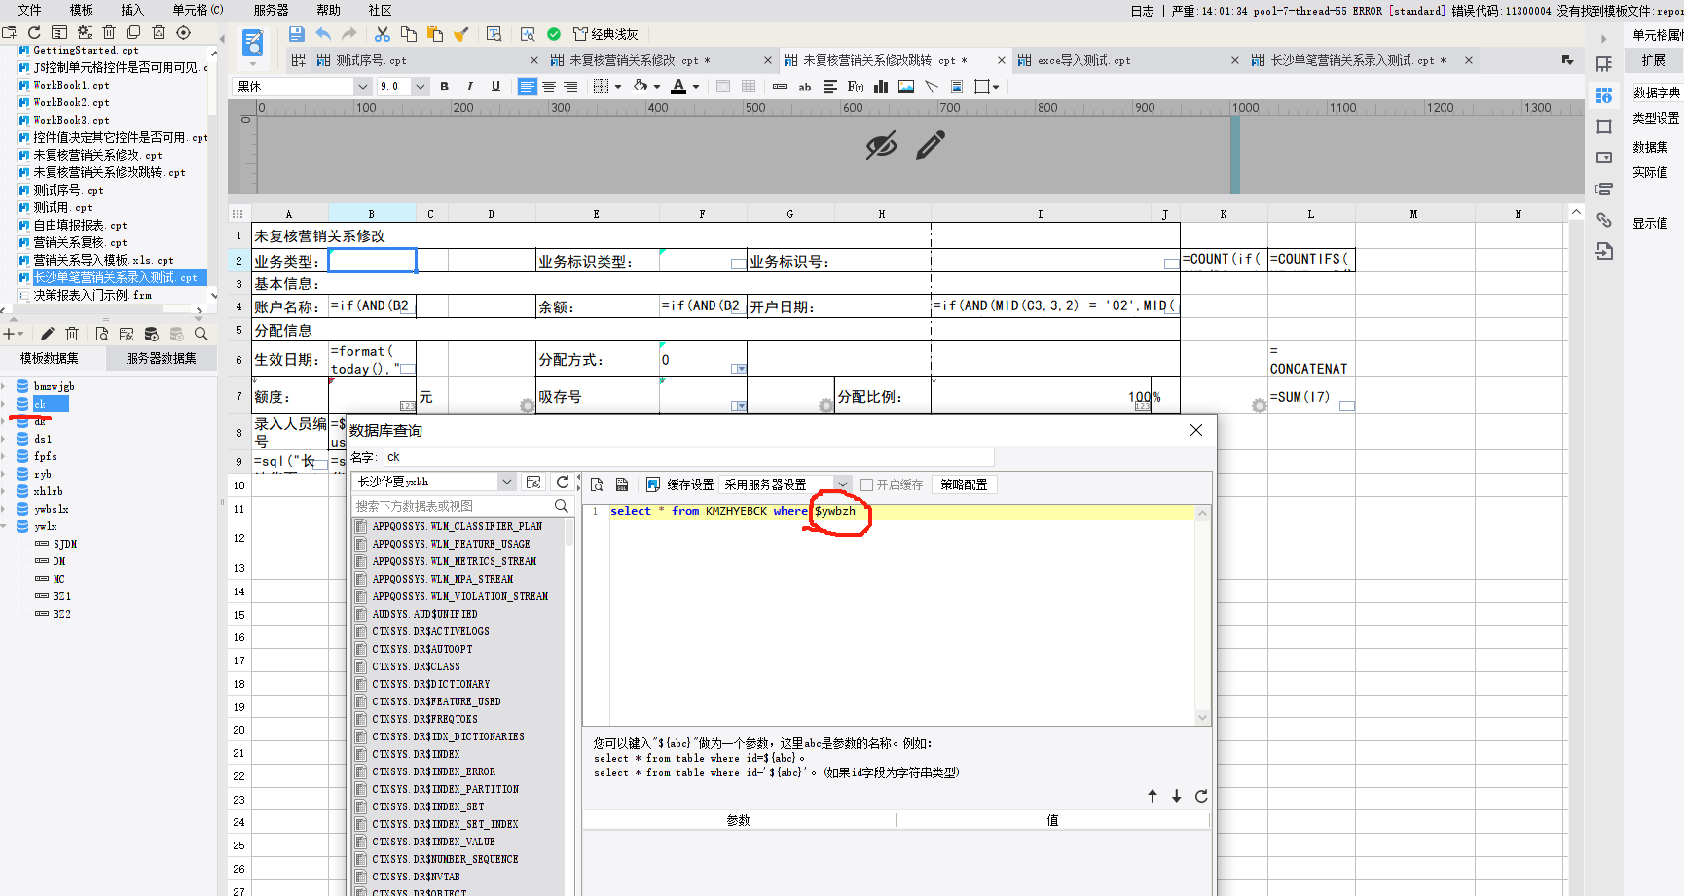Insert an image into the cell
This screenshot has width=1684, height=896.
(906, 87)
